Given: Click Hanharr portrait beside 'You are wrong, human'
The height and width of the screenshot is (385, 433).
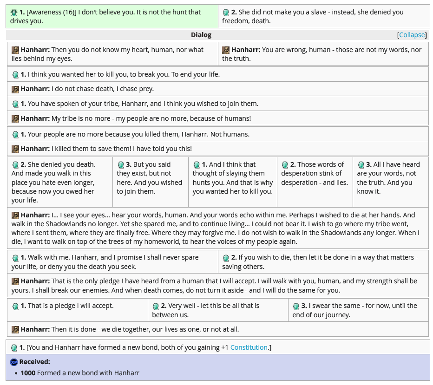Looking at the screenshot, I should (x=226, y=50).
